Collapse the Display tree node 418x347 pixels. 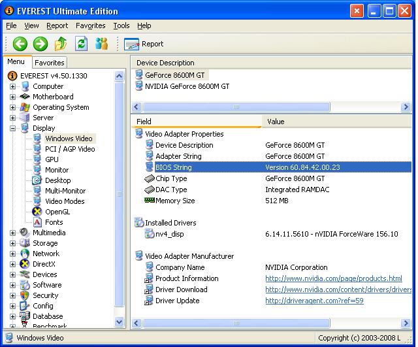click(x=12, y=128)
